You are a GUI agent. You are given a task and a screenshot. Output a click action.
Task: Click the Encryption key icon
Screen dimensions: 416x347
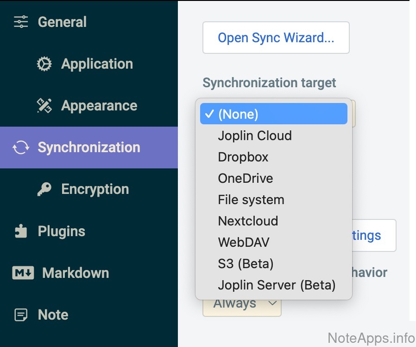click(44, 189)
